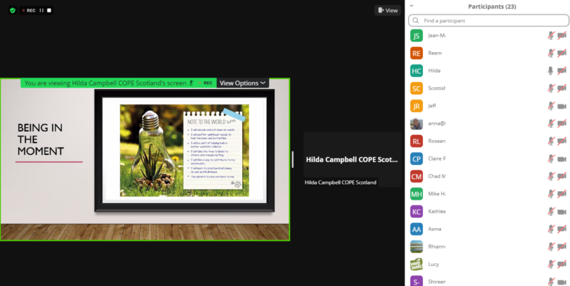Select the JR avatar for Jeff
The height and width of the screenshot is (286, 570).
[x=416, y=106]
